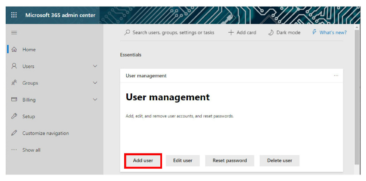Click the moon icon for Dark mode
The height and width of the screenshot is (181, 366).
271,32
